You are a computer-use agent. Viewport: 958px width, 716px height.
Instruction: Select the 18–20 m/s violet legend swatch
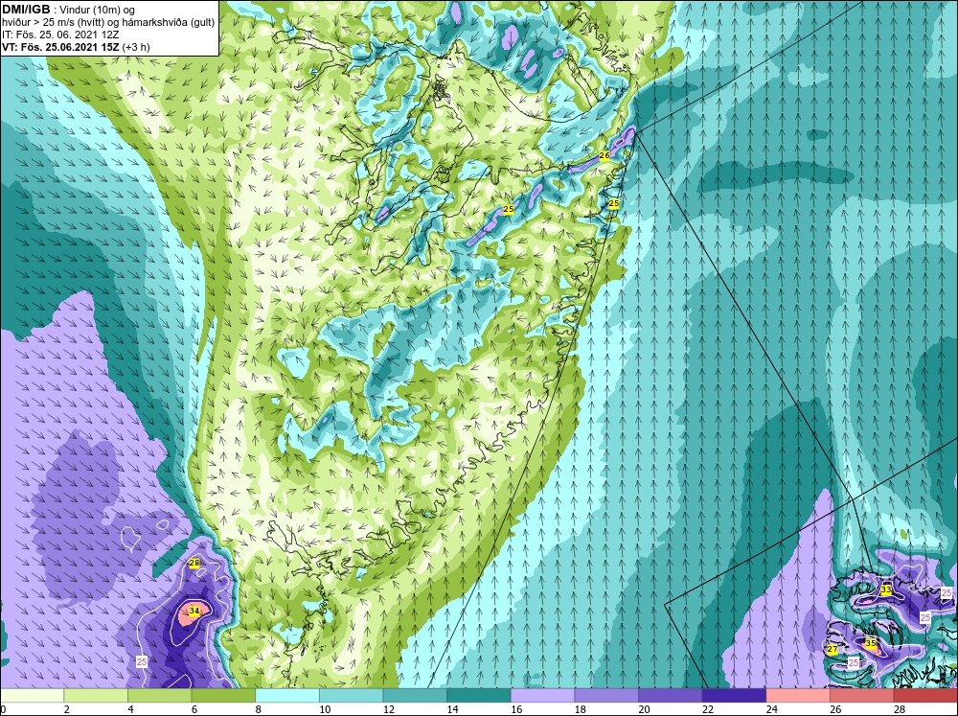click(606, 696)
